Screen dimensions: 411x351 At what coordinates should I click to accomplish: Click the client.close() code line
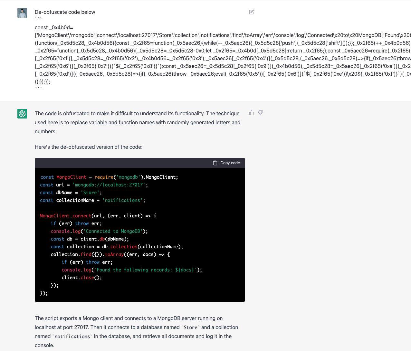(81, 278)
